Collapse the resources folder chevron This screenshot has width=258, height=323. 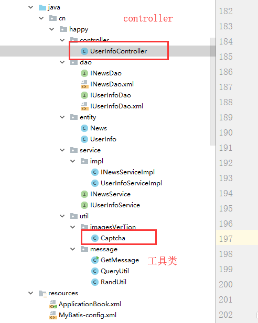31,293
